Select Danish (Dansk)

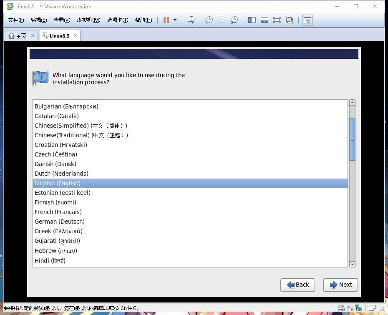[x=190, y=164]
